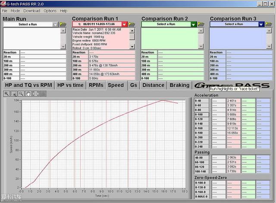Click the G-tech PASS logo race ticket
The height and width of the screenshot is (203, 276).
(x=232, y=86)
